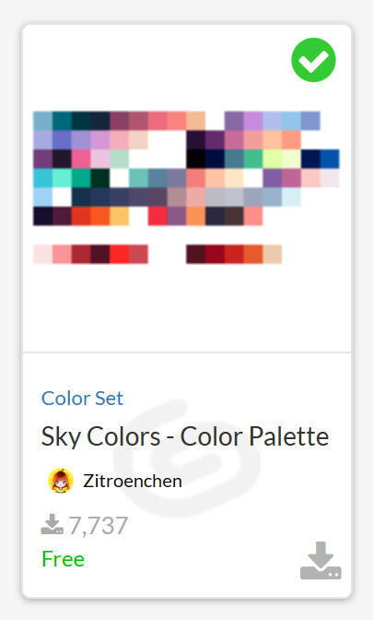Pick the black swatch in the third row
The width and height of the screenshot is (373, 620).
(196, 159)
